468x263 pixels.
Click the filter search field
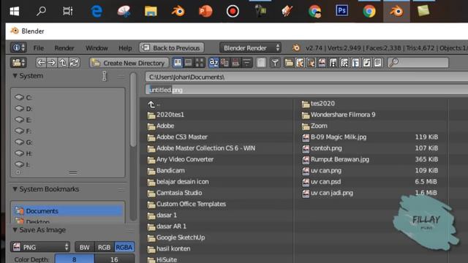418,63
